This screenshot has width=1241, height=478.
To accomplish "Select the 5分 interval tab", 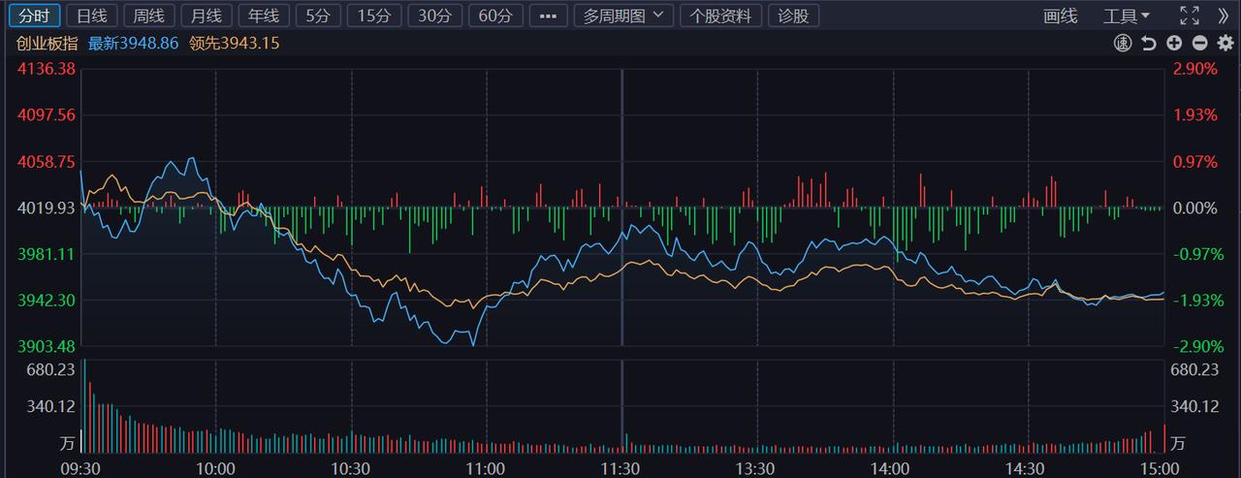I will point(318,16).
